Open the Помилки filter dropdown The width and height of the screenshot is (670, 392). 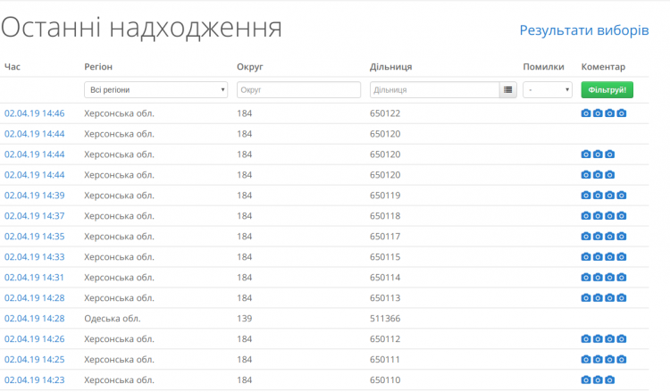pos(548,89)
